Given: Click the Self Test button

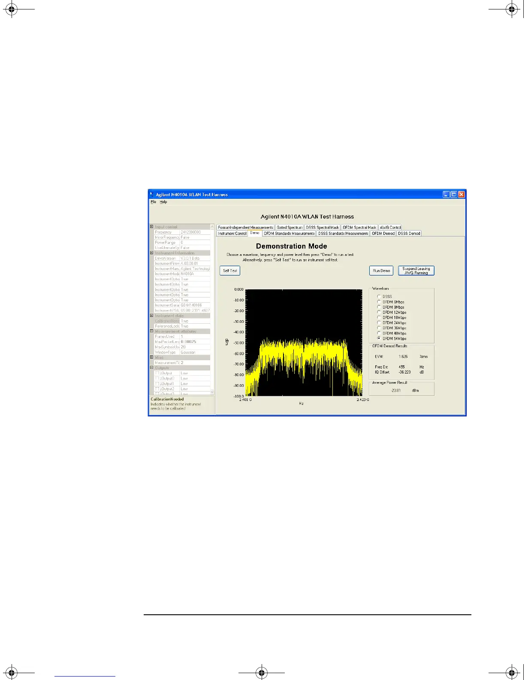Looking at the screenshot, I should (230, 270).
